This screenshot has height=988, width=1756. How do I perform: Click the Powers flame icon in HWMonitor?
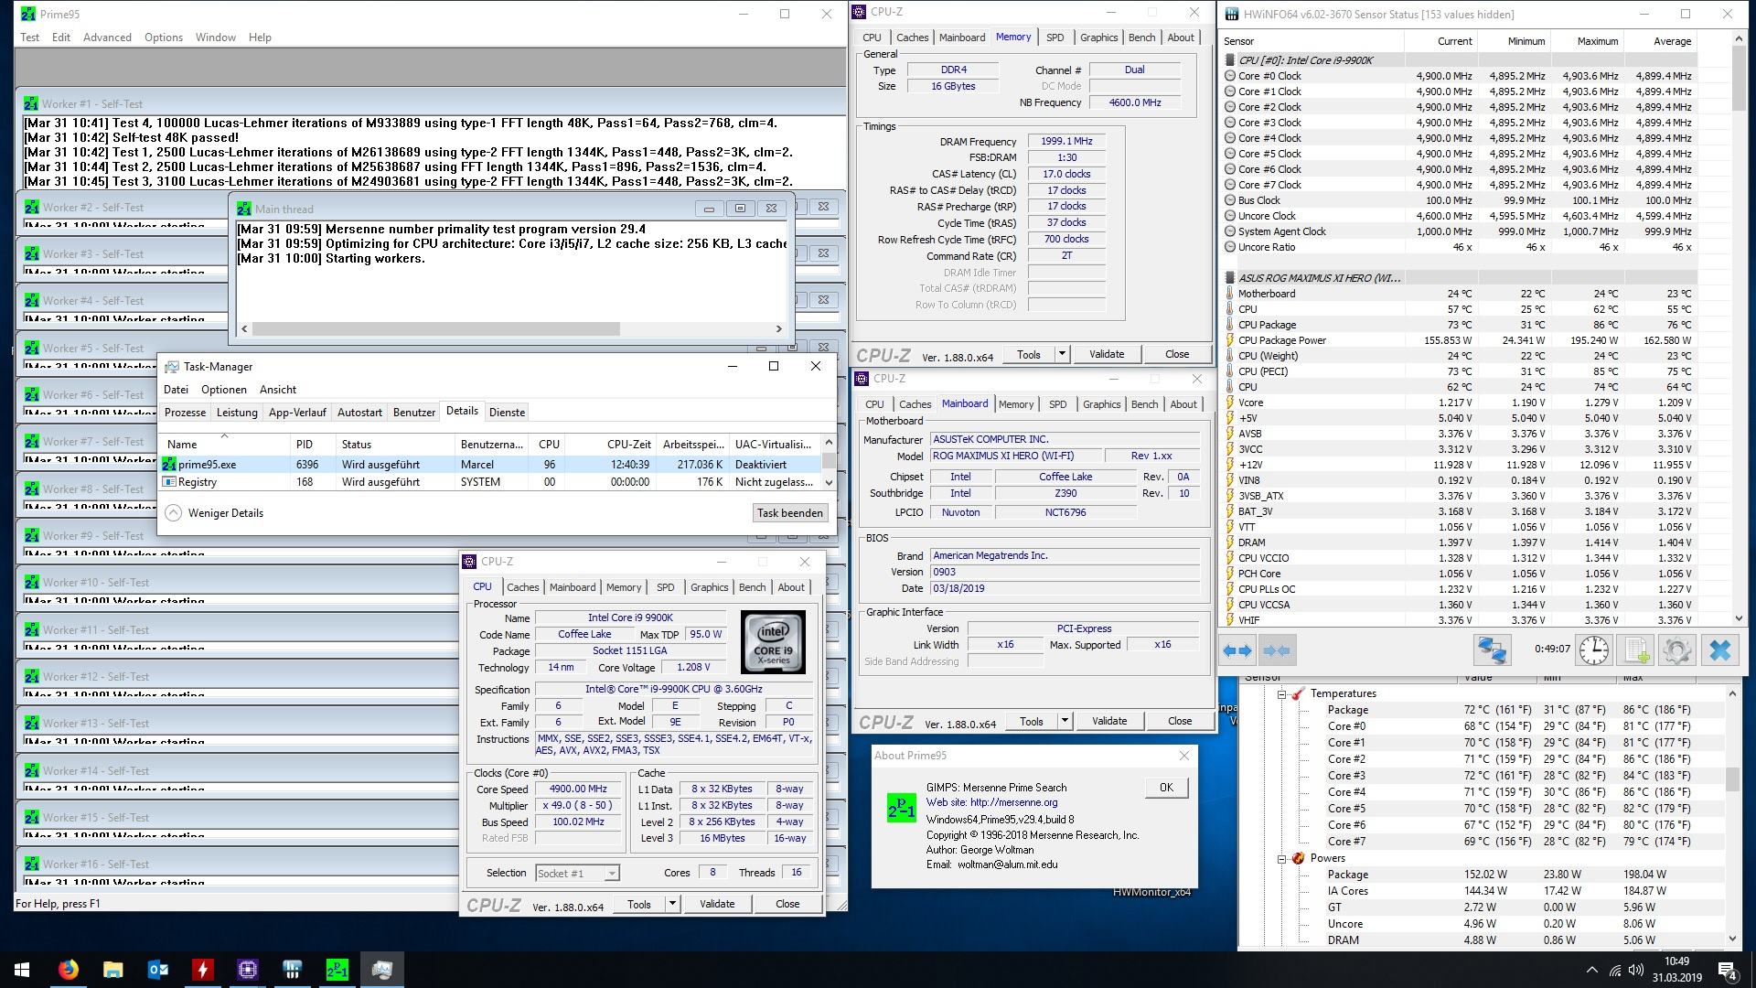(x=1298, y=859)
